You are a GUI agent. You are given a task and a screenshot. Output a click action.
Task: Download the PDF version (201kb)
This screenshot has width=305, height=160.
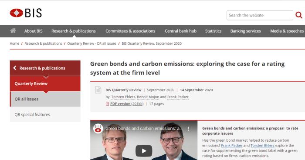pyautogui.click(x=127, y=103)
